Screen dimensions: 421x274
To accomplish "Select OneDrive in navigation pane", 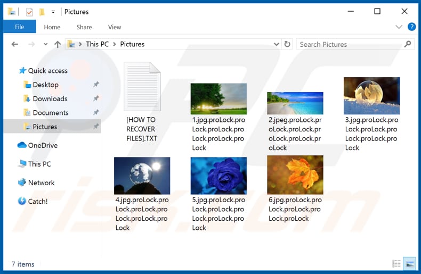I will click(x=43, y=145).
